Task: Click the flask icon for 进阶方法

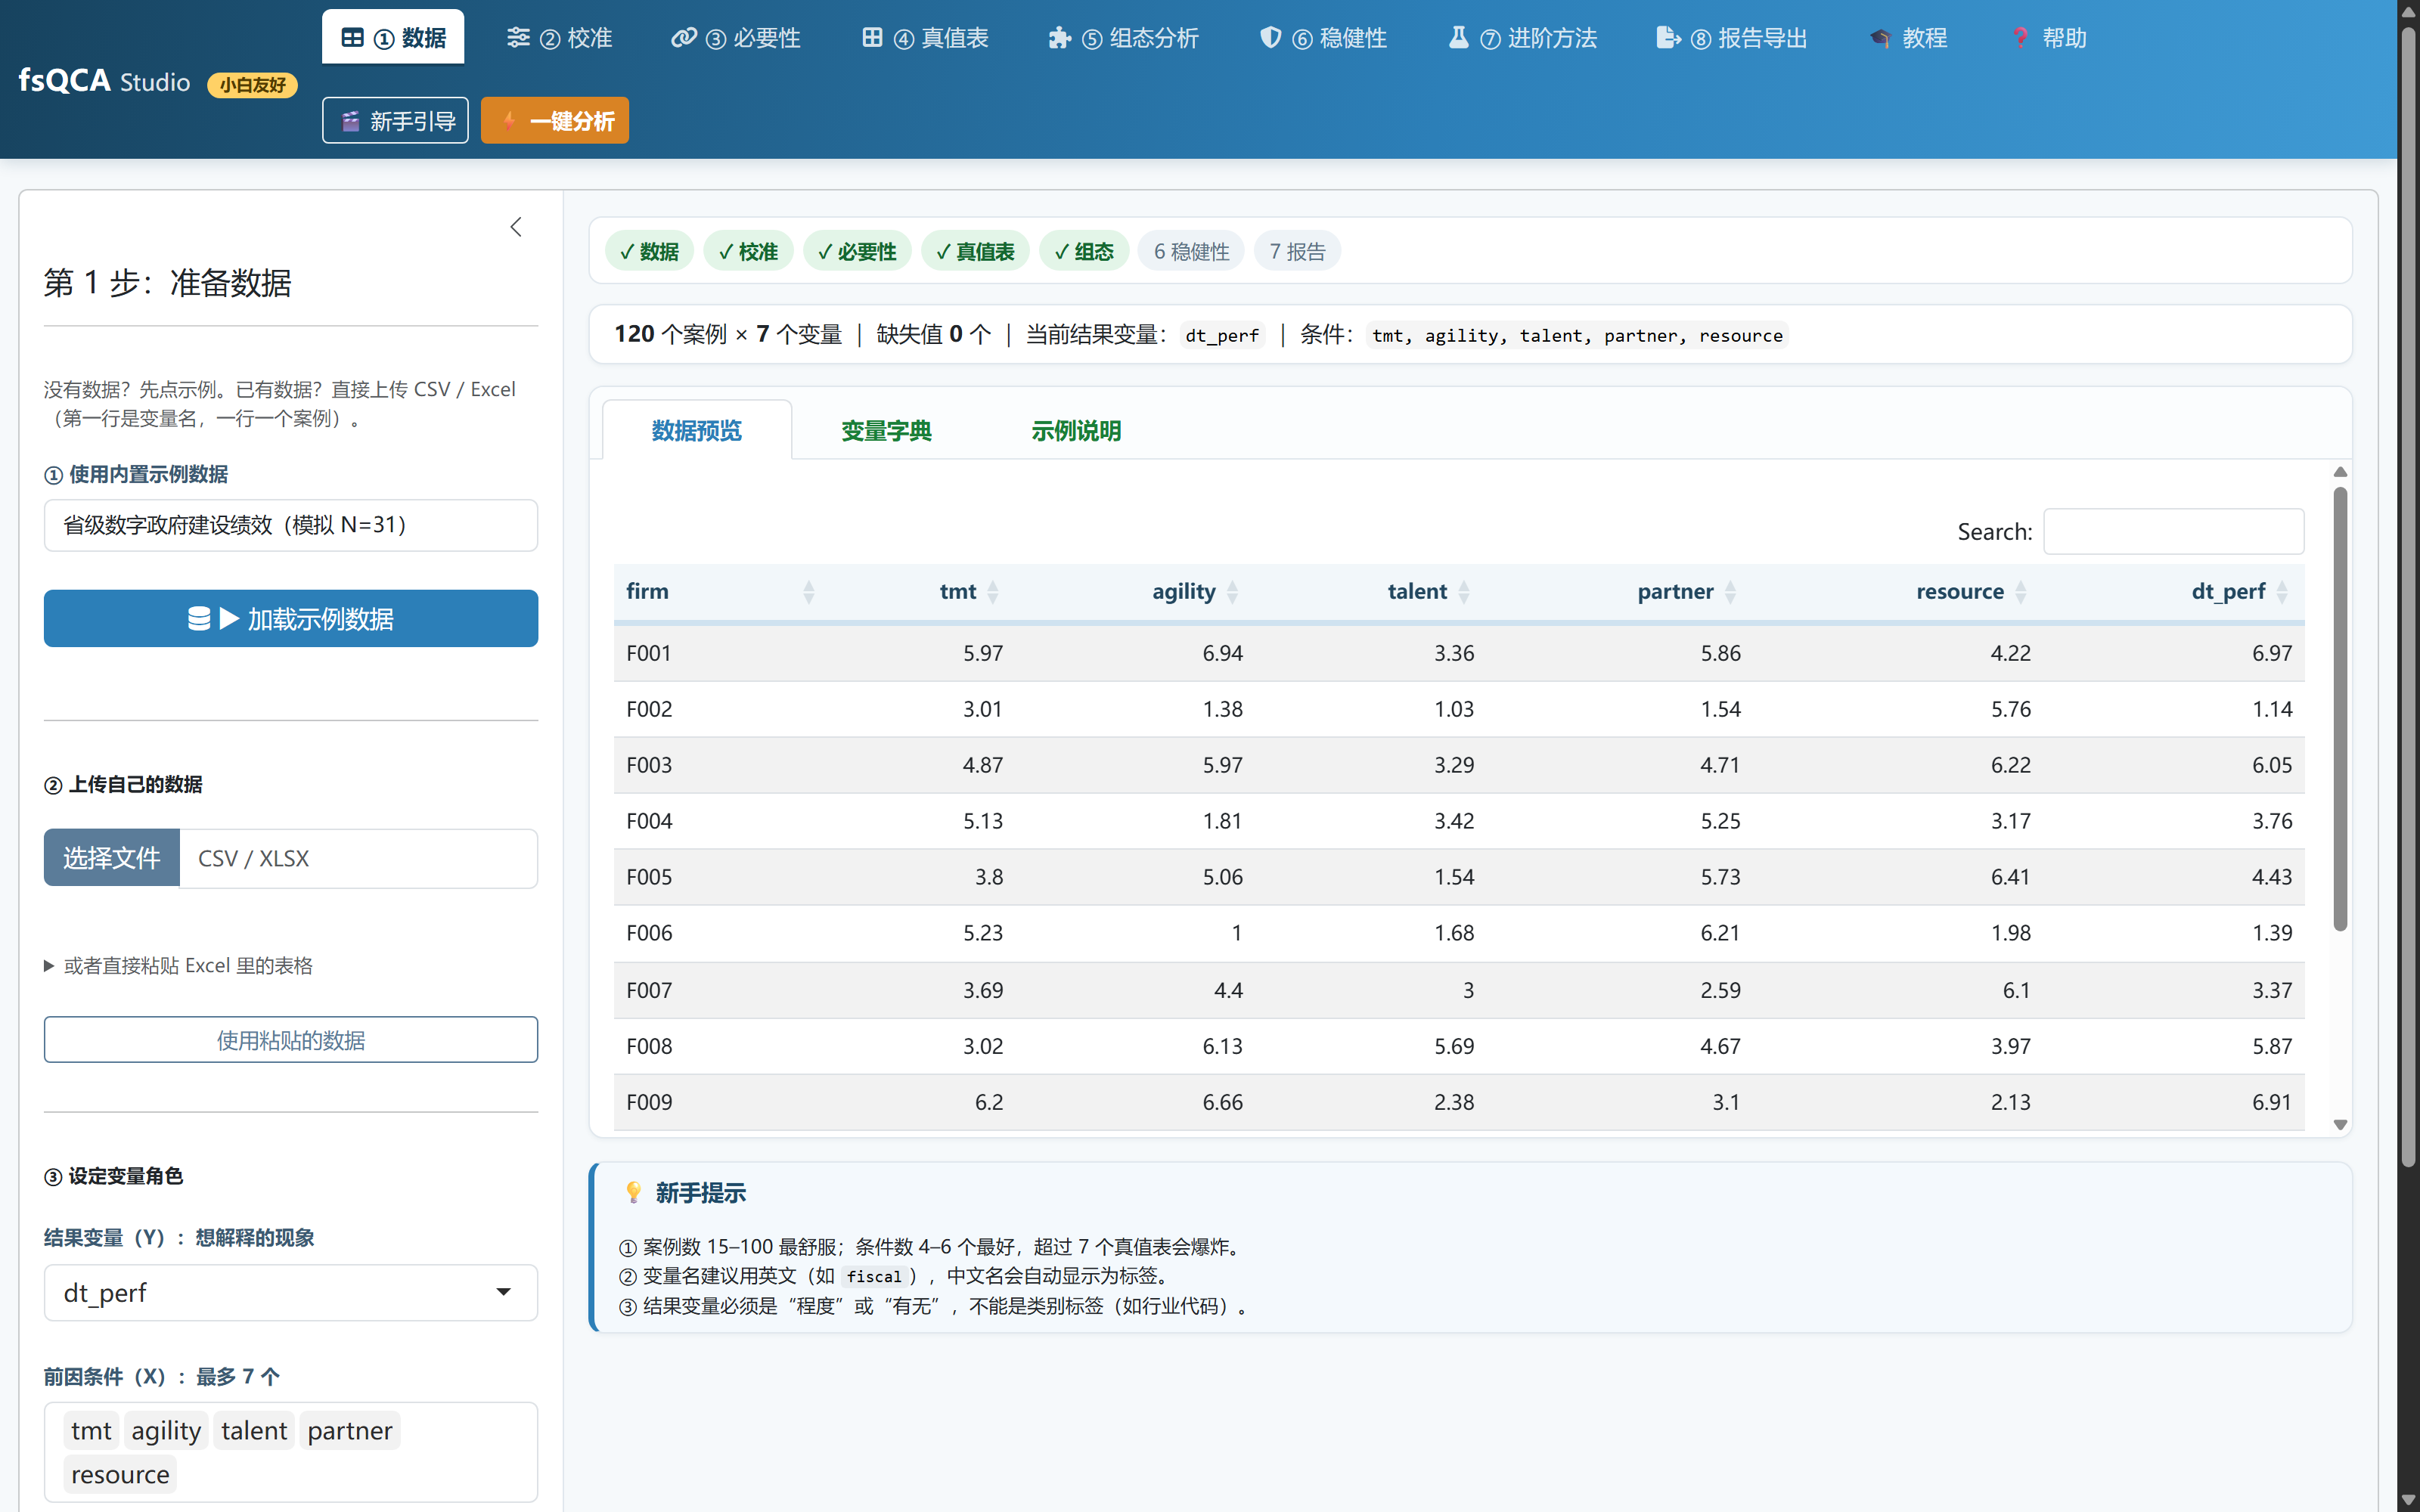Action: pos(1459,38)
